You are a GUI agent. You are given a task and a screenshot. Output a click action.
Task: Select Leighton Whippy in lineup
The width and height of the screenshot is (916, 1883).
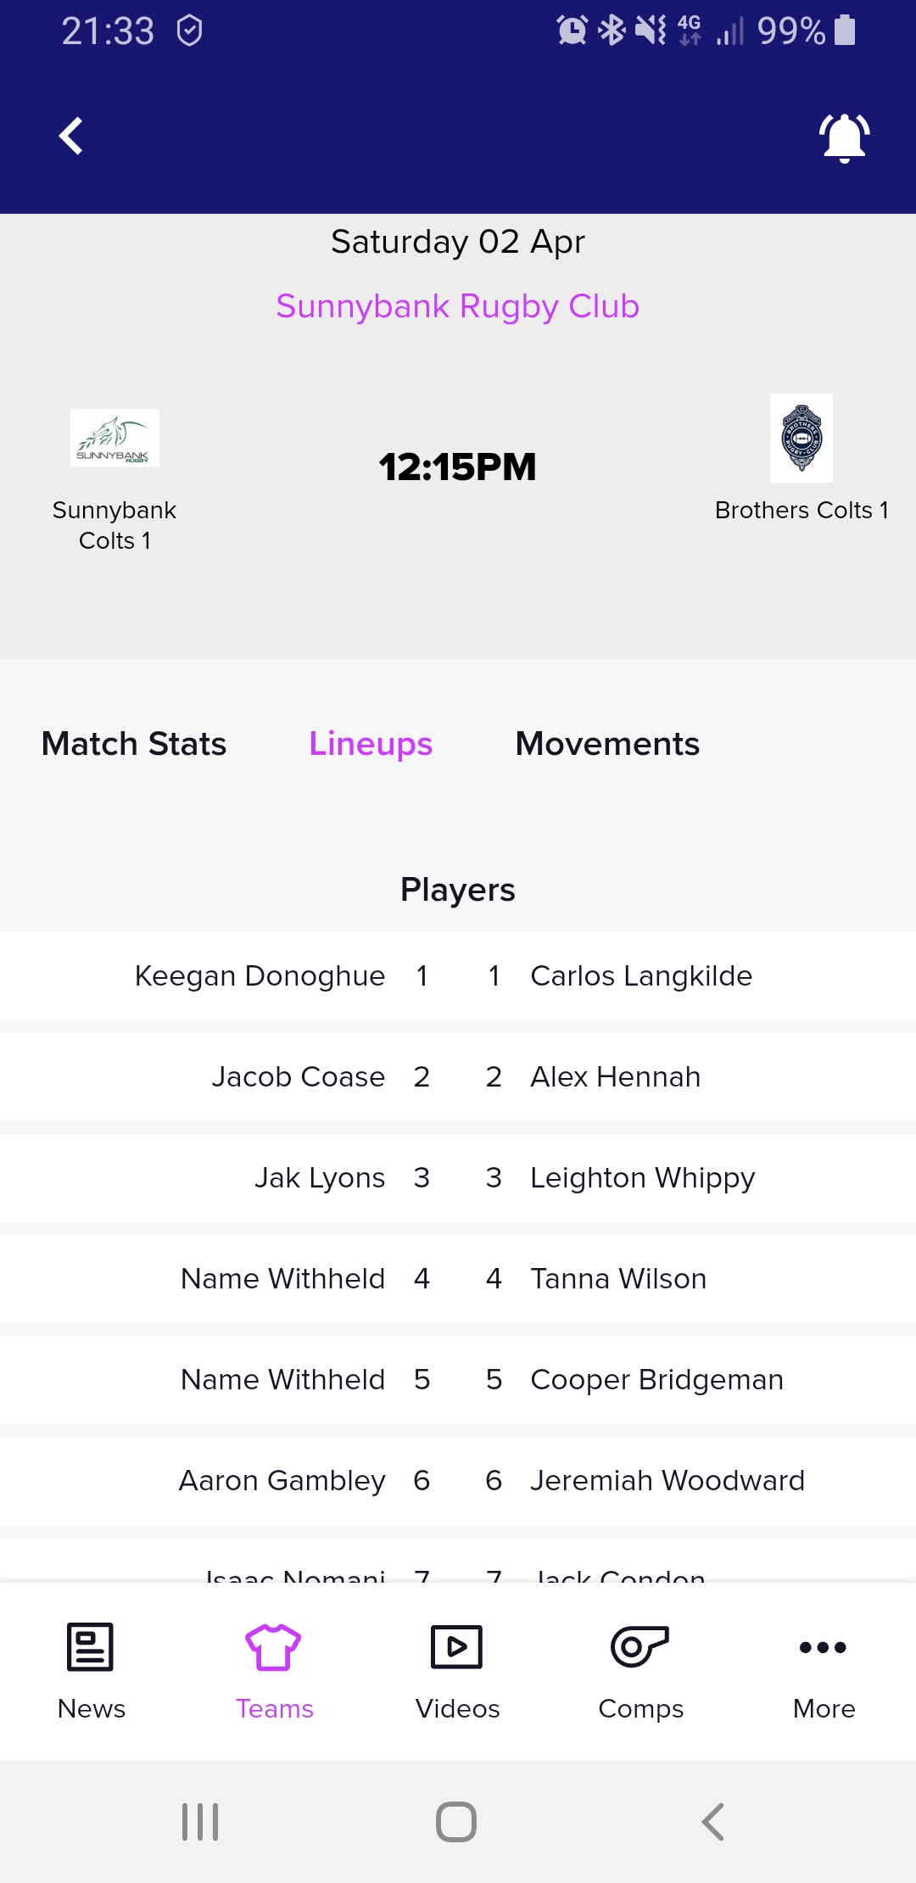click(x=642, y=1178)
